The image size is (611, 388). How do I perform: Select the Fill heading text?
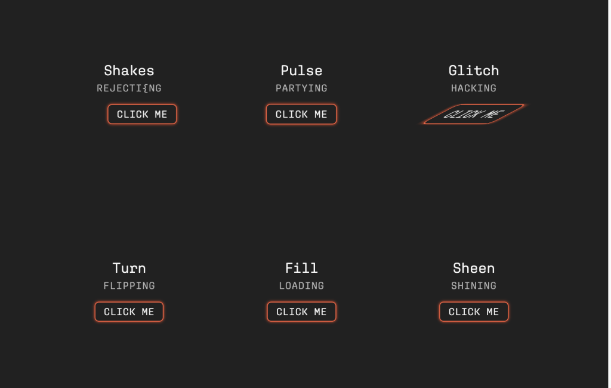coord(301,268)
